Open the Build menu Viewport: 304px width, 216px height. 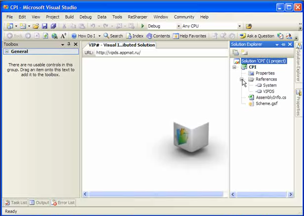pyautogui.click(x=69, y=17)
